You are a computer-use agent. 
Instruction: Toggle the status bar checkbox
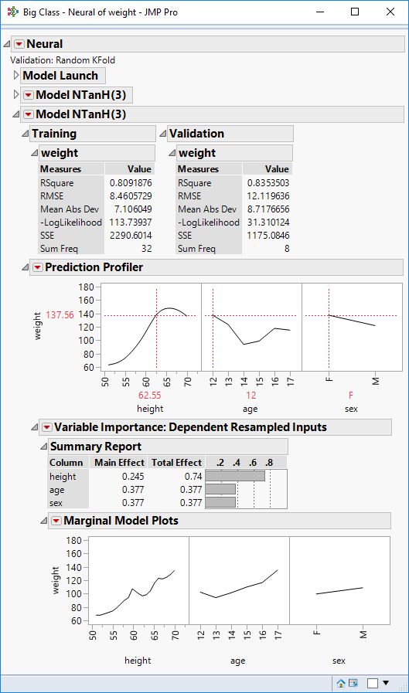click(x=373, y=683)
